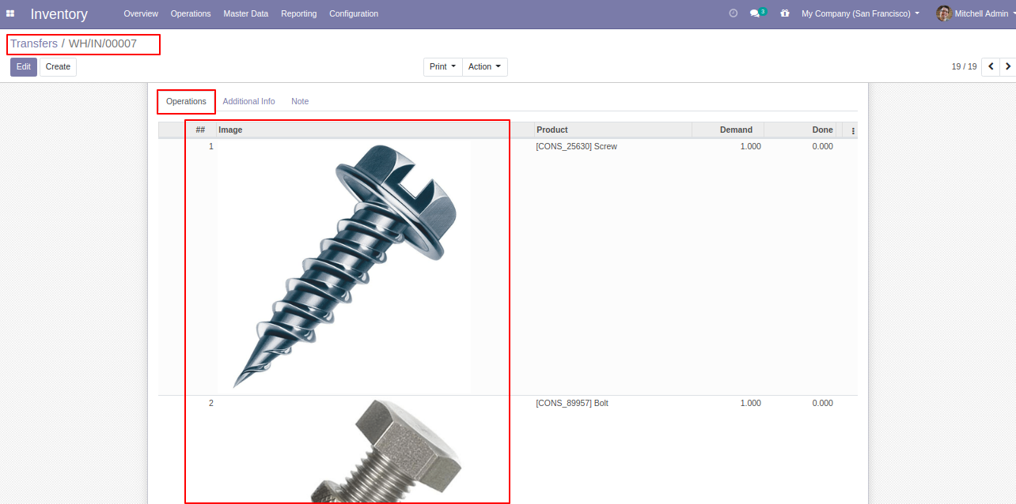Click the Inventory app title
Screen dimensions: 1016x504
[59, 14]
